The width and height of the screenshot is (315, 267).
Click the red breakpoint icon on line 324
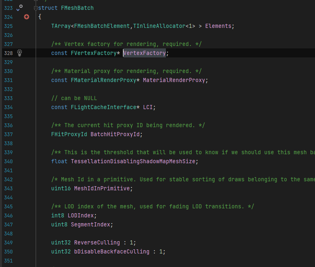(27, 17)
